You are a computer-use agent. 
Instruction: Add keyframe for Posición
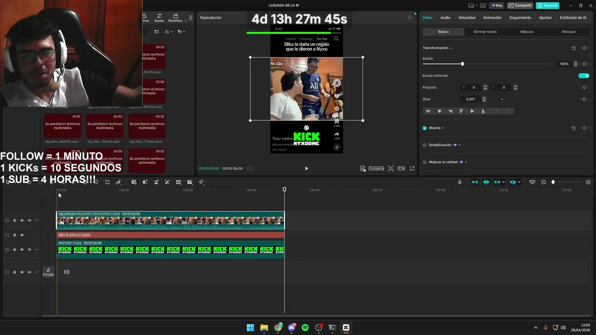584,87
